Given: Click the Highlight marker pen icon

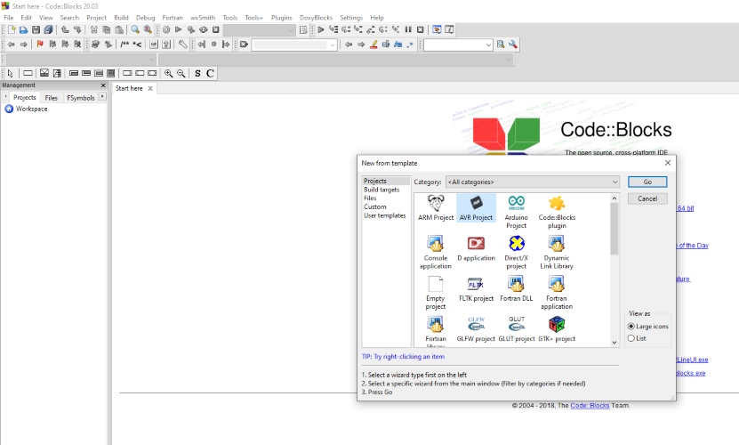Looking at the screenshot, I should coord(374,44).
